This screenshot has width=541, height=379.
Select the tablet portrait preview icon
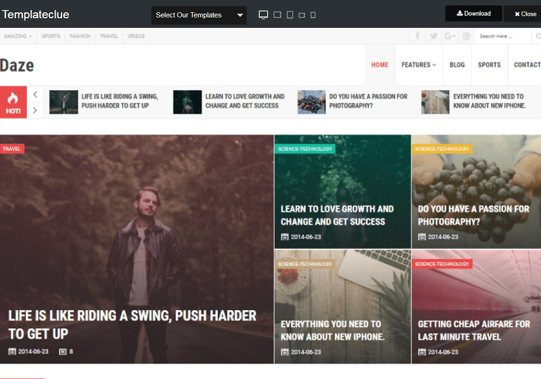(290, 15)
